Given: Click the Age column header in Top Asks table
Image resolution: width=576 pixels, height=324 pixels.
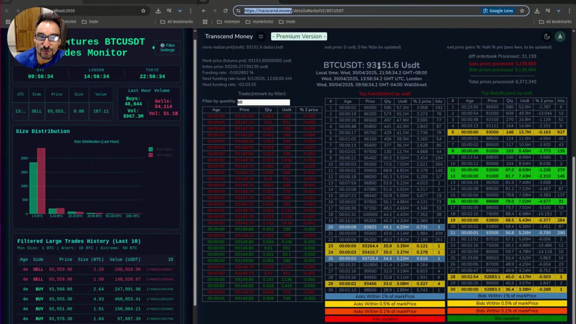Looking at the screenshot, I should 347,101.
